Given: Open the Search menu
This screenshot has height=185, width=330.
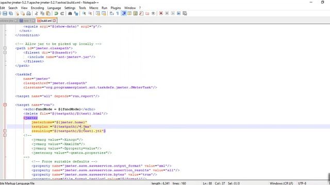Looking at the screenshot, I should [13, 8].
